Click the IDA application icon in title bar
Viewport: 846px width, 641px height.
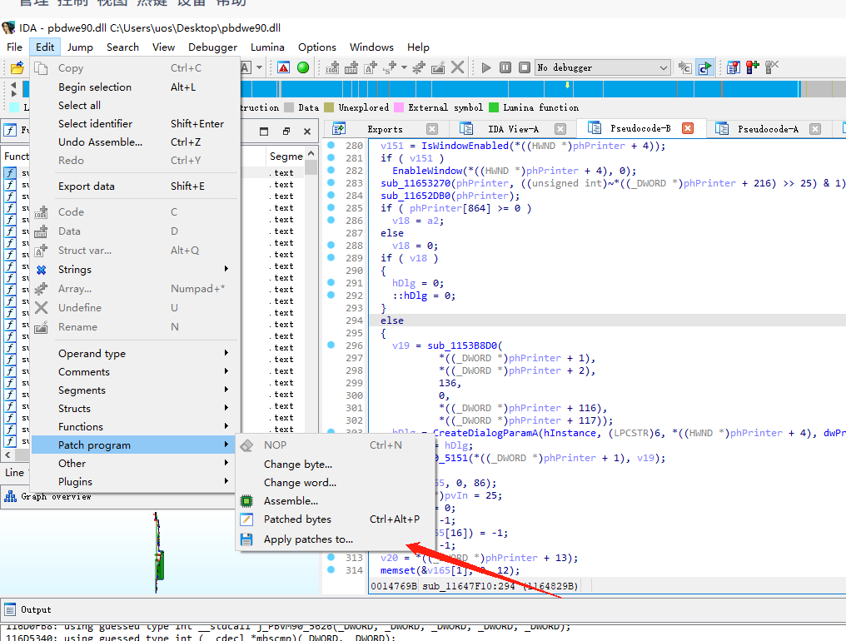coord(8,27)
